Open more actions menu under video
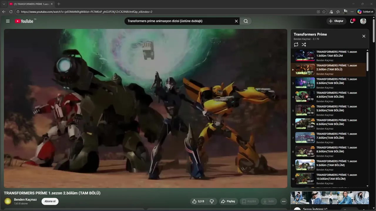The height and width of the screenshot is (211, 376). (x=283, y=201)
